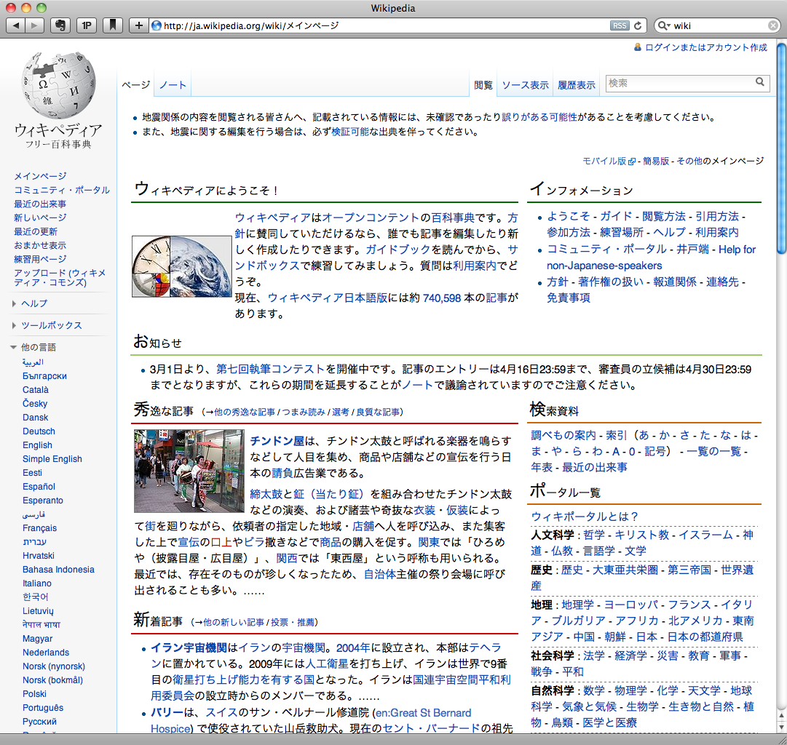Open the ソース表示 tab
Image resolution: width=787 pixels, height=745 pixels.
(x=526, y=85)
